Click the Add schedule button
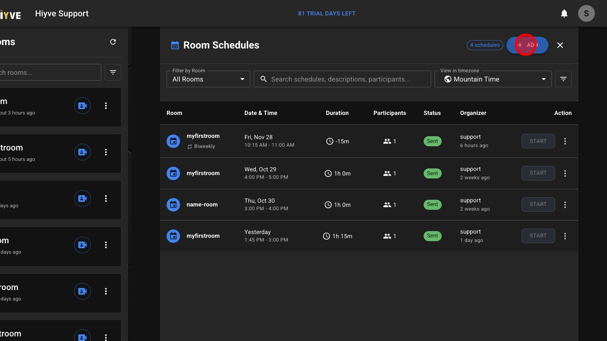 pyautogui.click(x=527, y=45)
